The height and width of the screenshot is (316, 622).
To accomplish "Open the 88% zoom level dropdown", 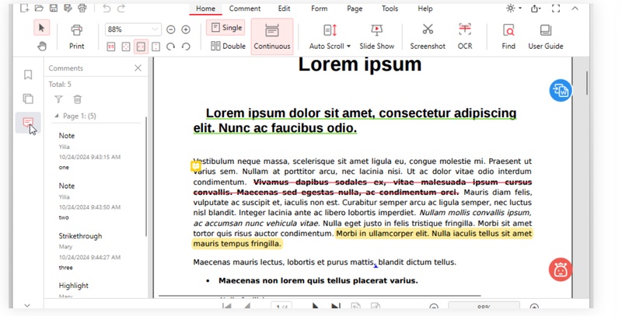I will 155,30.
